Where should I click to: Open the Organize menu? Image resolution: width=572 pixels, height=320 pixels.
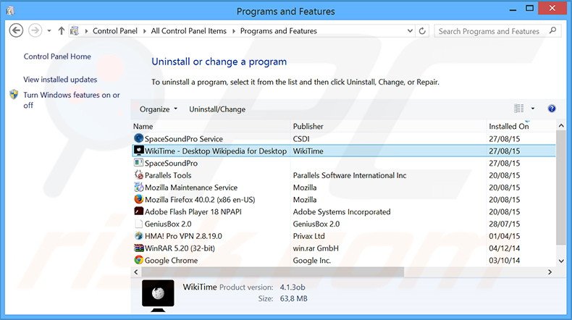(159, 109)
